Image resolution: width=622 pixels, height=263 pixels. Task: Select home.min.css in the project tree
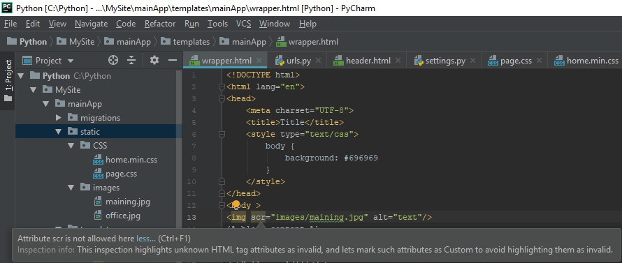click(x=131, y=160)
